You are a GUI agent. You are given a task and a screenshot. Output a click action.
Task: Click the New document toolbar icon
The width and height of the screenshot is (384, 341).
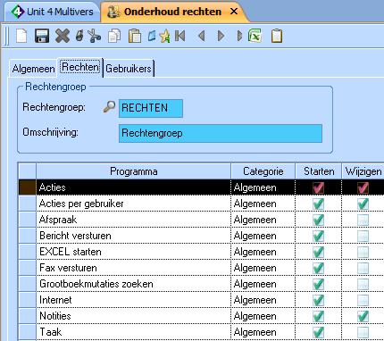[x=21, y=36]
